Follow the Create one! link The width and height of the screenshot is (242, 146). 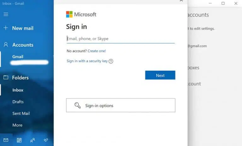click(97, 51)
